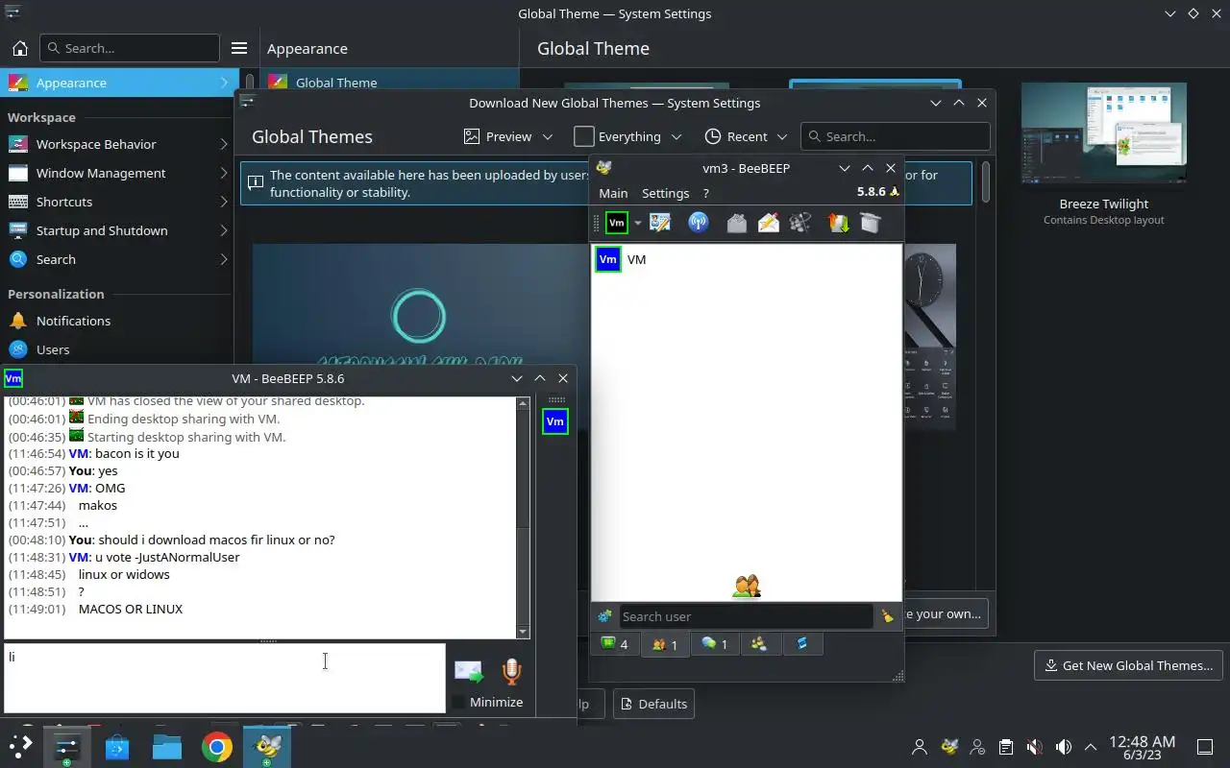This screenshot has height=768, width=1230.
Task: Click the Vm status avatar in BeeBEEP toolbar
Action: pyautogui.click(x=617, y=223)
